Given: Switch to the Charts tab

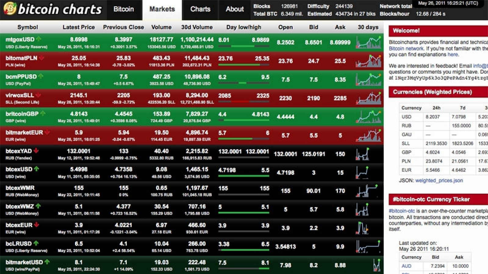Looking at the screenshot, I should pos(200,9).
